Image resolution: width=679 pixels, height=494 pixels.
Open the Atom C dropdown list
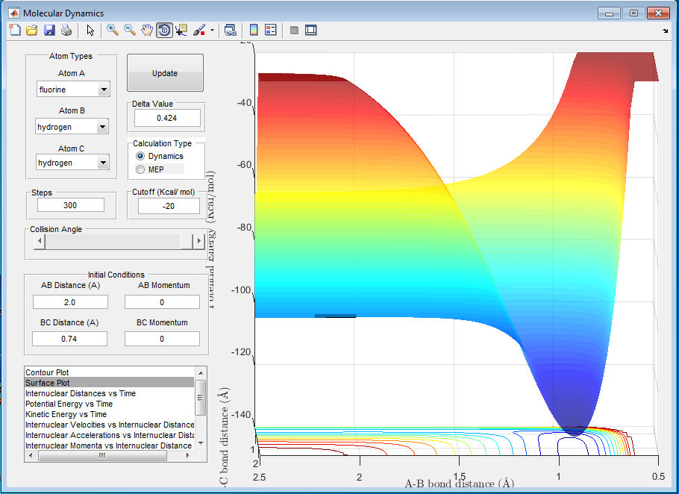(x=104, y=163)
